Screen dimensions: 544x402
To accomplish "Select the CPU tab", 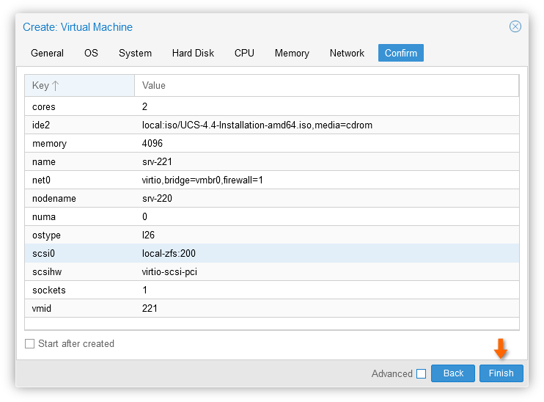I will 244,53.
